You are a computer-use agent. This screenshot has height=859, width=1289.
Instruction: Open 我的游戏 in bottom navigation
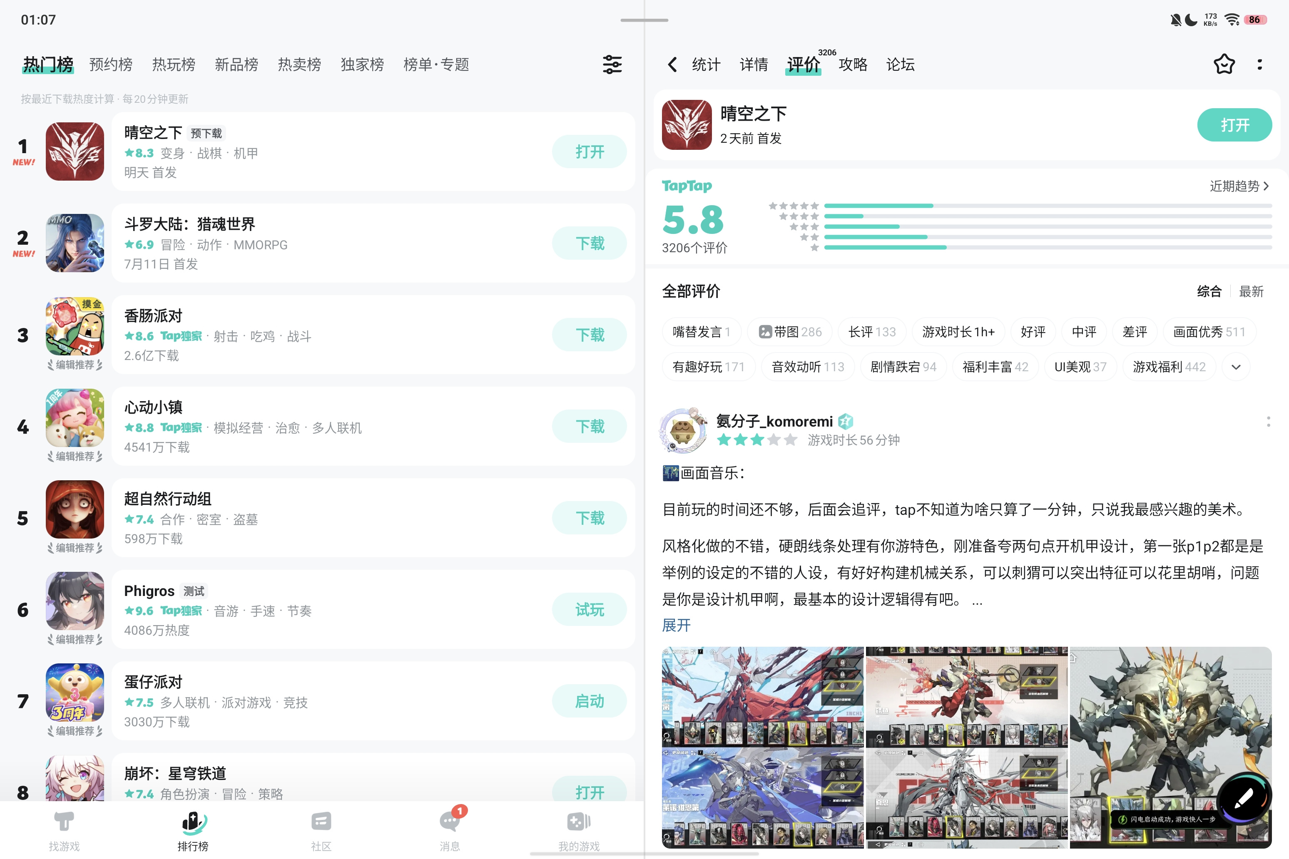(579, 831)
